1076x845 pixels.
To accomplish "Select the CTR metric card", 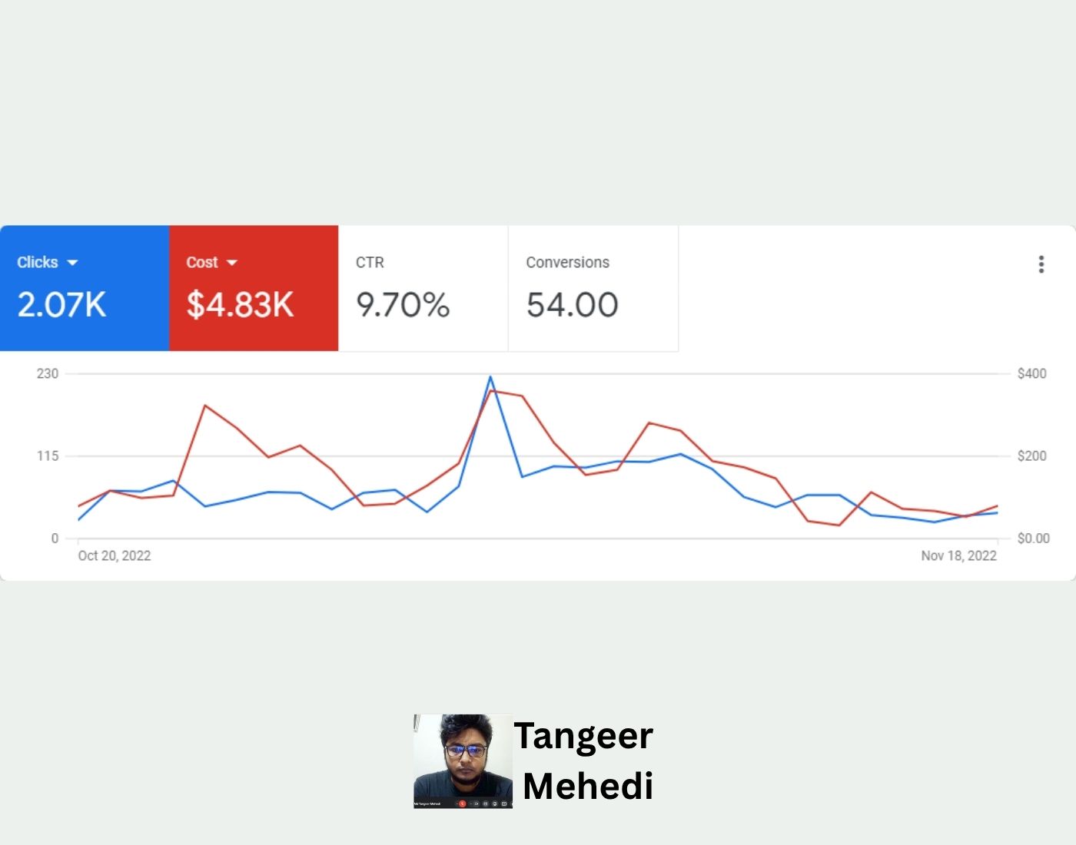I will click(423, 288).
